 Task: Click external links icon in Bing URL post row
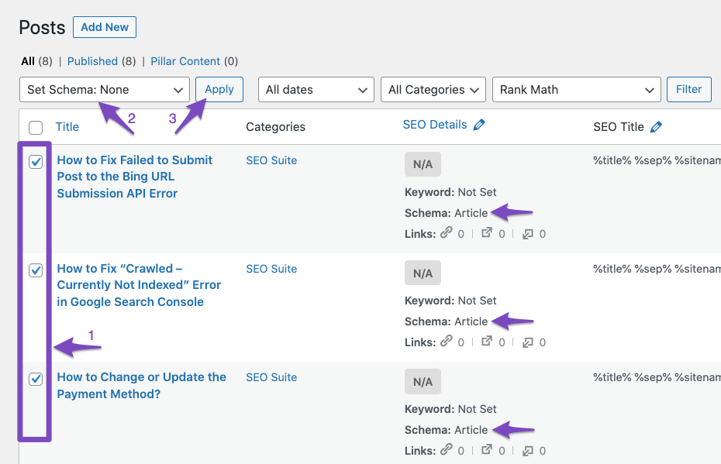point(487,233)
